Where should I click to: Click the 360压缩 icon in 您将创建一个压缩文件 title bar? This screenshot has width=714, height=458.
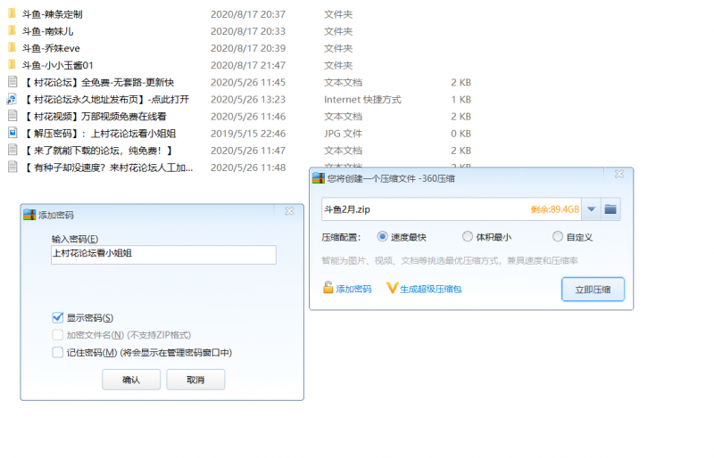(x=319, y=178)
